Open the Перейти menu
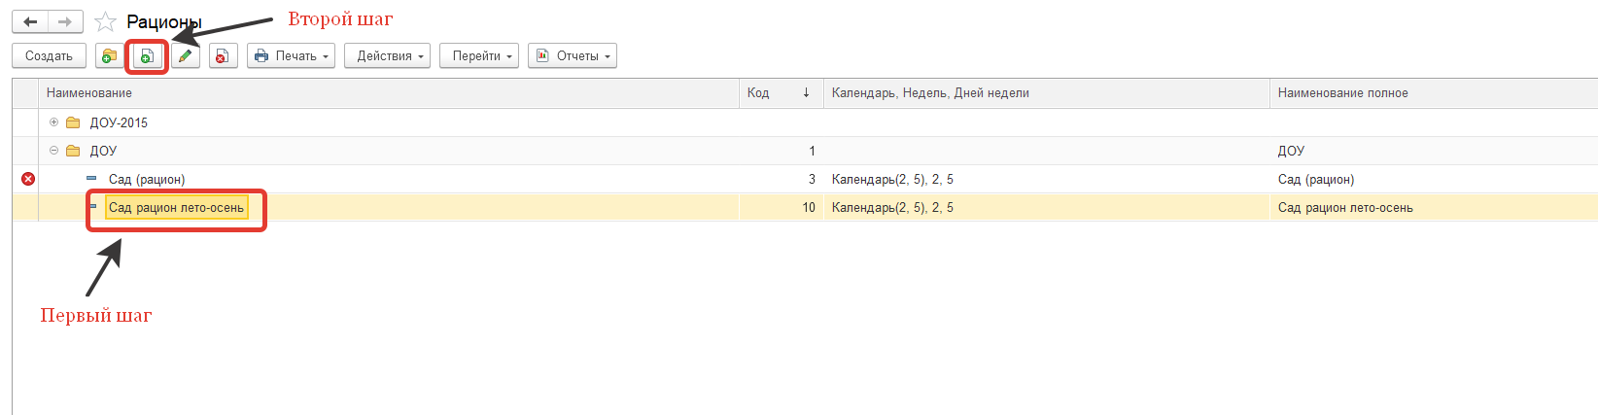The height and width of the screenshot is (415, 1598). (481, 56)
